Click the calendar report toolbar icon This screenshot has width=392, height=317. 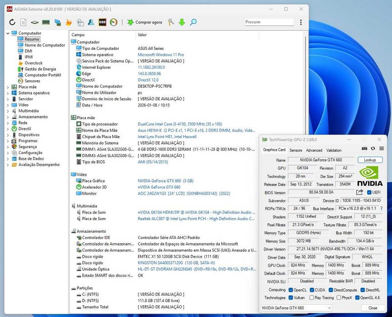(80, 22)
